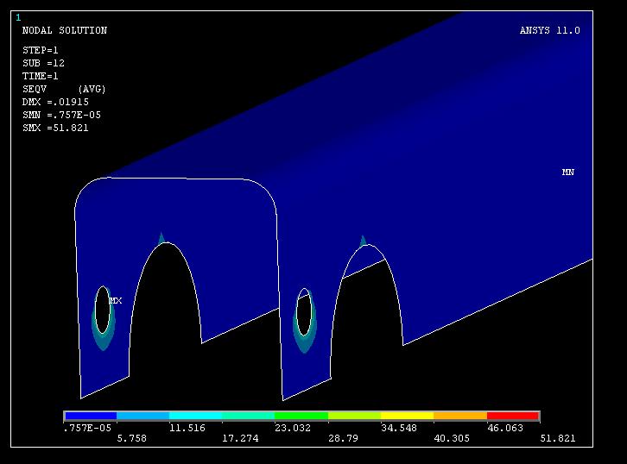The height and width of the screenshot is (464, 627).
Task: Select the TIME=1 text line
Action: (41, 76)
